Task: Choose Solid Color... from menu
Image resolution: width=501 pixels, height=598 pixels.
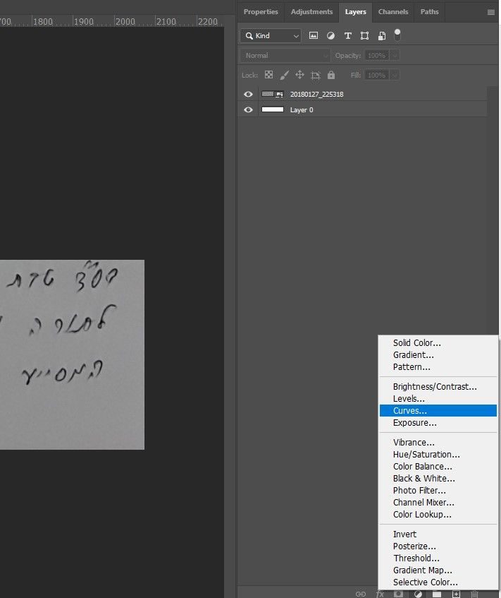Action: (438, 343)
